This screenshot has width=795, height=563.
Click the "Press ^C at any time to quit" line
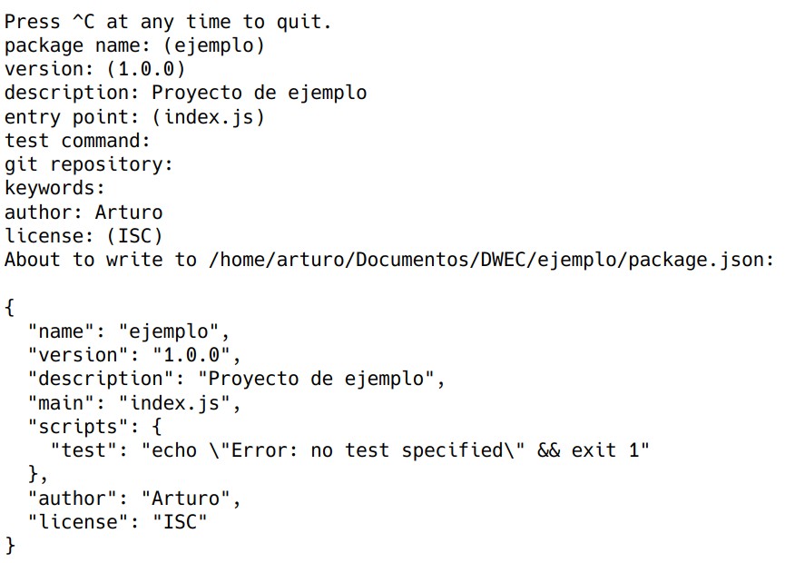click(x=168, y=22)
